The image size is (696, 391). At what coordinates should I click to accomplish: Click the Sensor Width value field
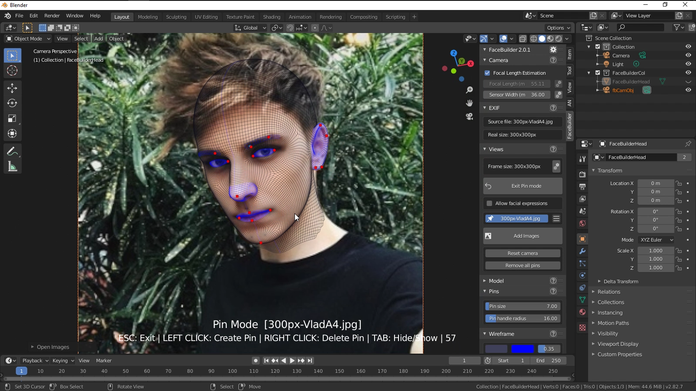(517, 95)
